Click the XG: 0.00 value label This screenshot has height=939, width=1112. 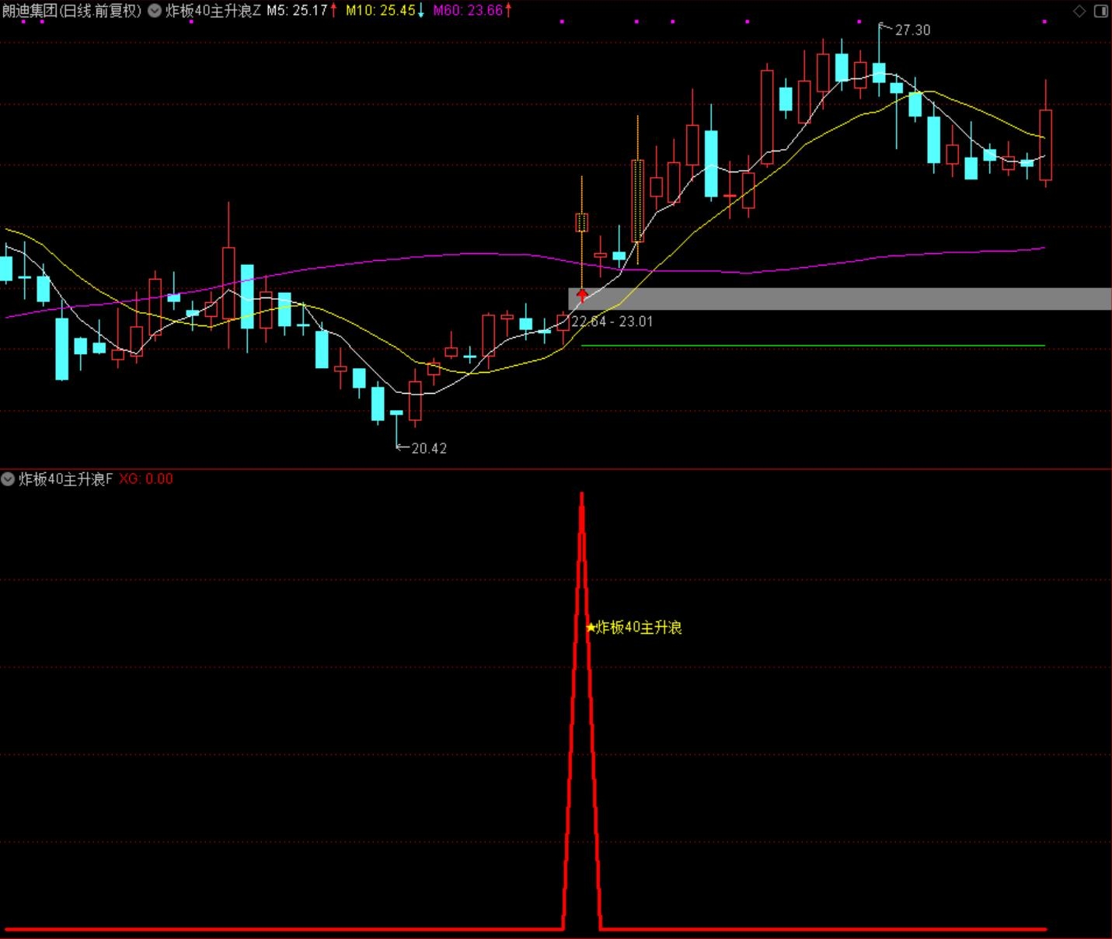tap(146, 479)
